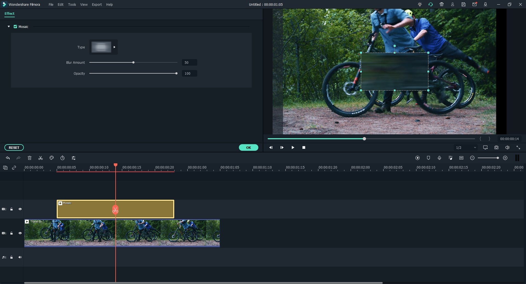Screen dimensions: 526x284
Task: Click the Blur Amount slider handle
Action: (x=133, y=62)
